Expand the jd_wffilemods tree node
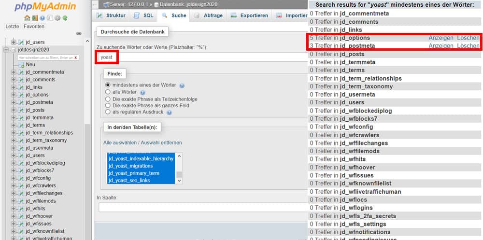483x240 pixels. click(13, 201)
